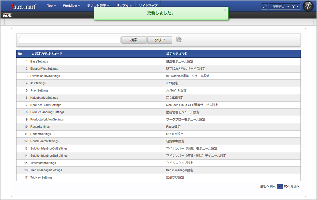317x200 pixels.
Task: Click the No column header
Action: 22,54
